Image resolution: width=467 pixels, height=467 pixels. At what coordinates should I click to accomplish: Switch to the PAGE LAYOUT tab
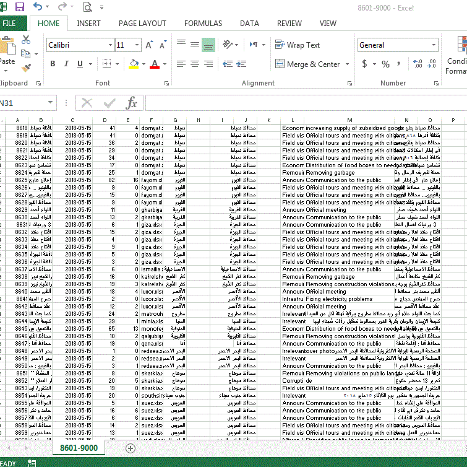(x=142, y=24)
